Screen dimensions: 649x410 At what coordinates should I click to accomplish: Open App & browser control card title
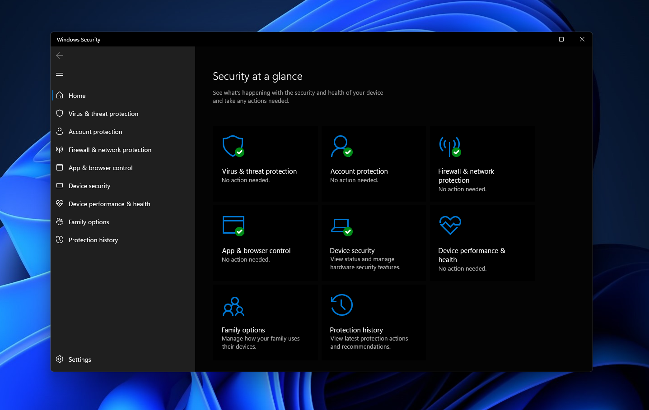(256, 251)
